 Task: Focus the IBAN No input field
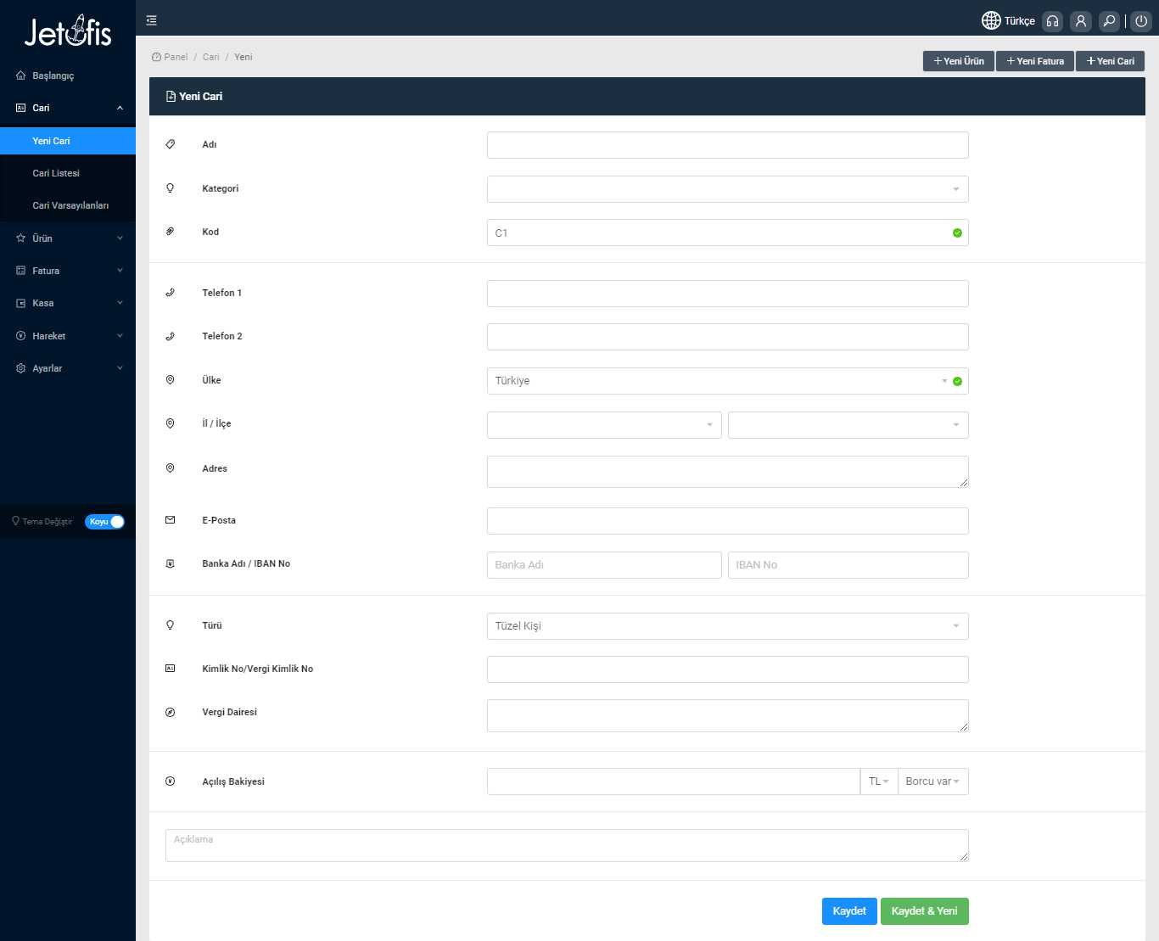pyautogui.click(x=848, y=565)
